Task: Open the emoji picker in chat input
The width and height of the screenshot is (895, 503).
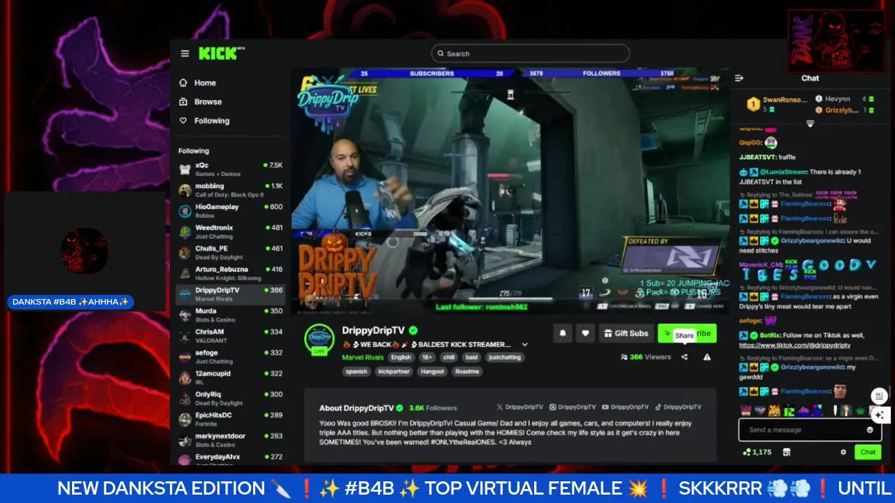Action: pos(870,430)
